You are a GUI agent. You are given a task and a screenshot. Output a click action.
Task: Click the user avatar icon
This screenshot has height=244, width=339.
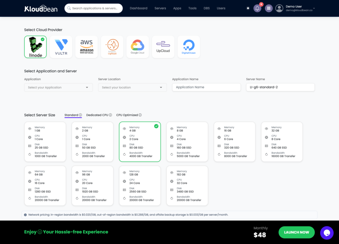point(279,8)
